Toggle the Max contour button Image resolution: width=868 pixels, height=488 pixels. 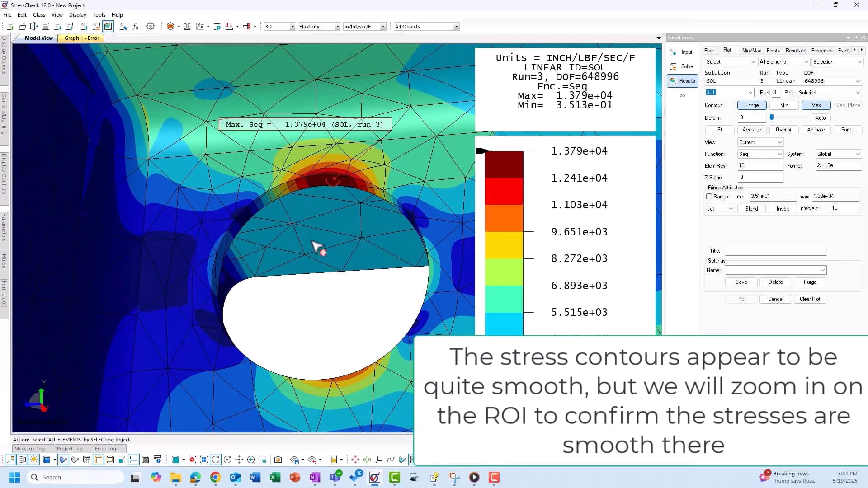click(816, 105)
